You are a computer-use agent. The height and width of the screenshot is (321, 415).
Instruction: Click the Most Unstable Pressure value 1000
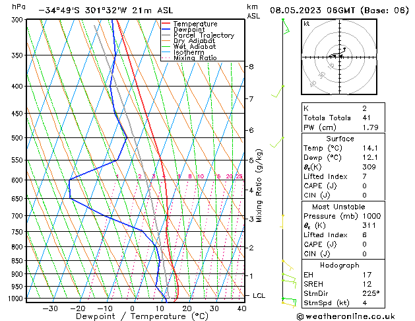[x=371, y=216]
